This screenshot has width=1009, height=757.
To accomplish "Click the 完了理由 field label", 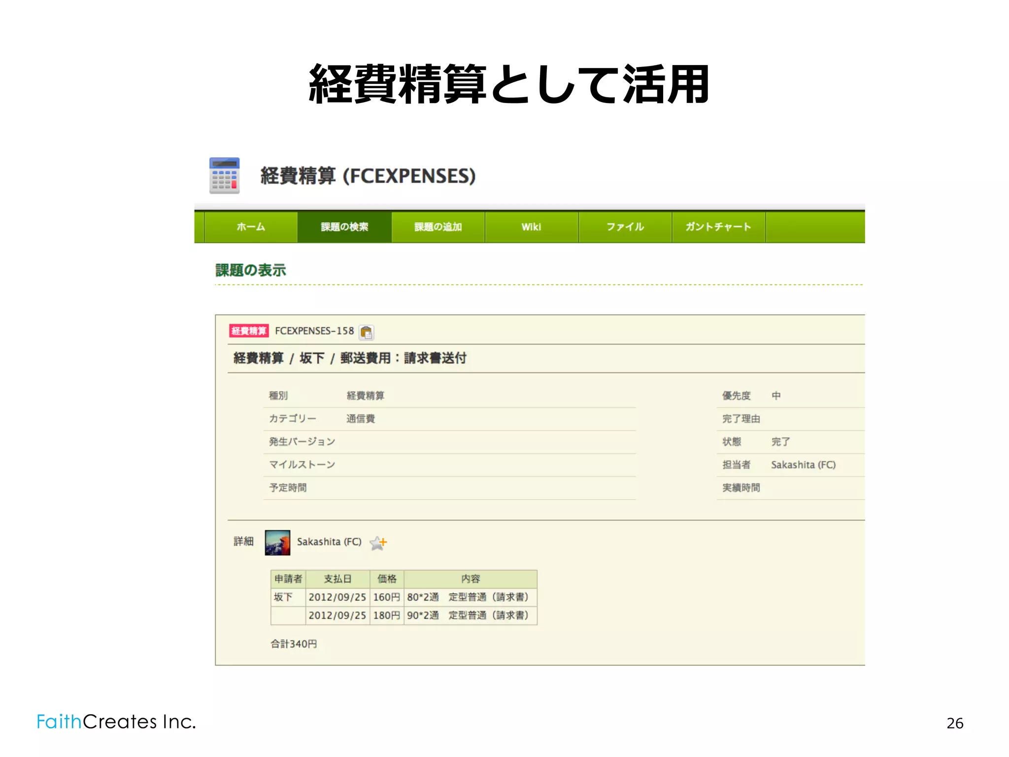I will 741,418.
